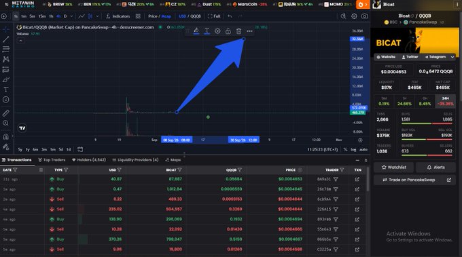
Task: Filter transactions by TYPE column
Action: 66,170
